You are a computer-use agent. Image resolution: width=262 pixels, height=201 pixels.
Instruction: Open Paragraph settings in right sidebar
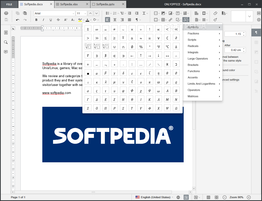[256, 32]
